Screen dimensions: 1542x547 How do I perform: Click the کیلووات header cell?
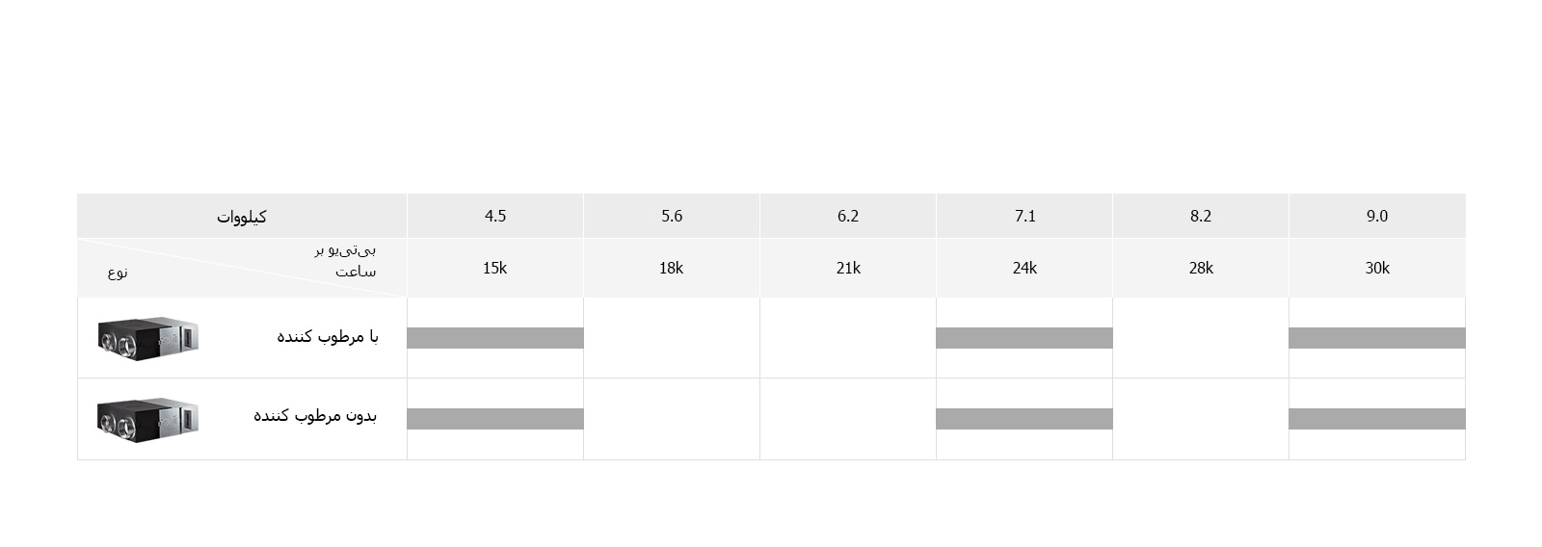[x=242, y=217]
